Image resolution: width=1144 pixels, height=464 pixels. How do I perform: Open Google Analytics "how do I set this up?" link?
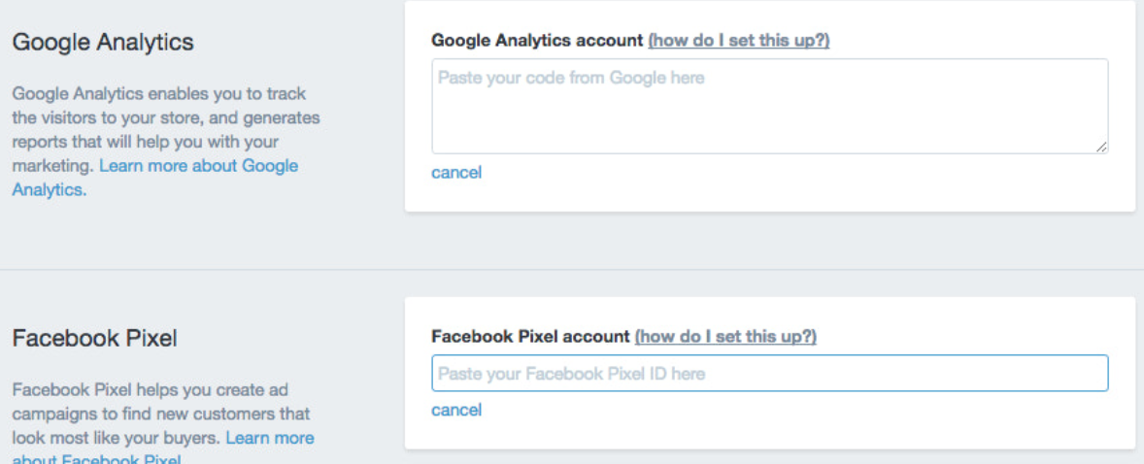(x=738, y=41)
